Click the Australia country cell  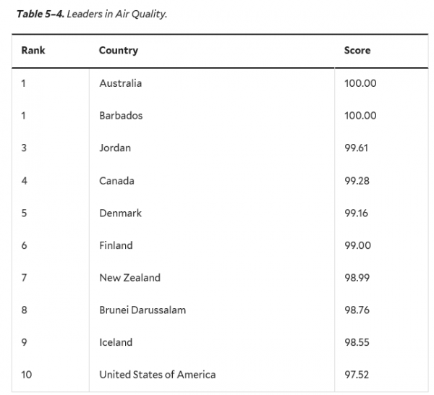(x=121, y=83)
